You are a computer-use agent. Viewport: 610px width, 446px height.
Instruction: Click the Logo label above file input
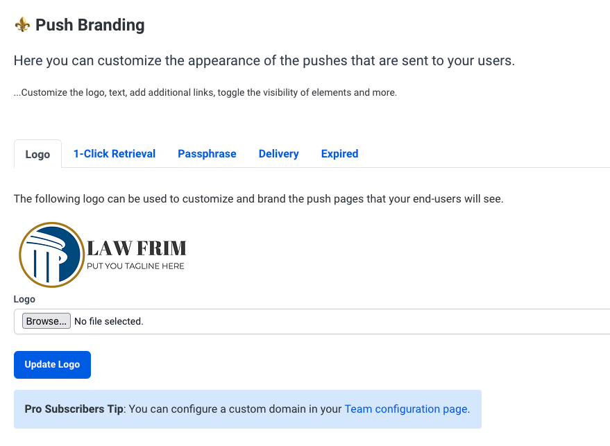tap(24, 300)
